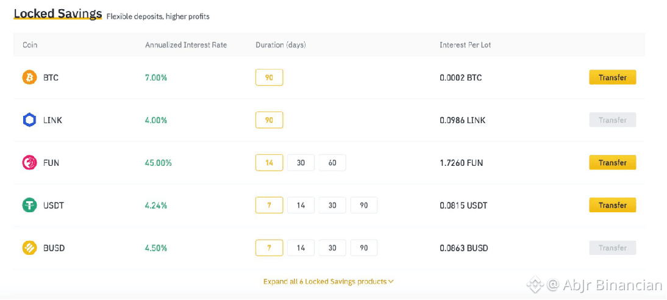This screenshot has width=667, height=300.
Task: Click the Chainlink LINK coin icon
Action: 29,120
